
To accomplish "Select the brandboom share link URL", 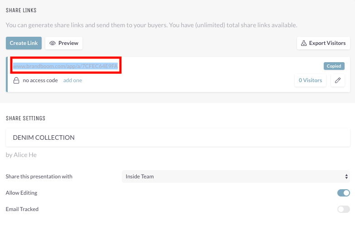I will (65, 66).
